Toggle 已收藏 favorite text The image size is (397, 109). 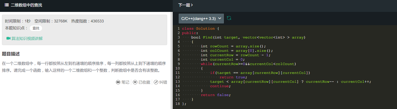click(144, 82)
